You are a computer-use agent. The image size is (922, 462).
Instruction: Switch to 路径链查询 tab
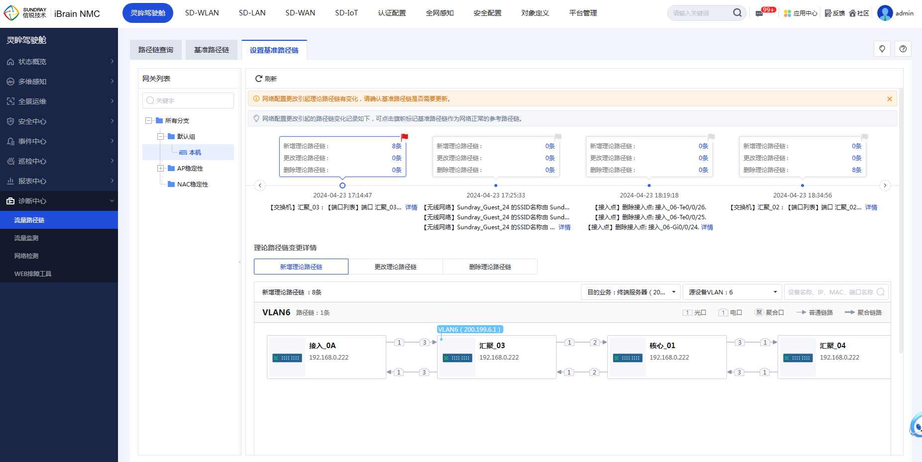click(x=156, y=50)
